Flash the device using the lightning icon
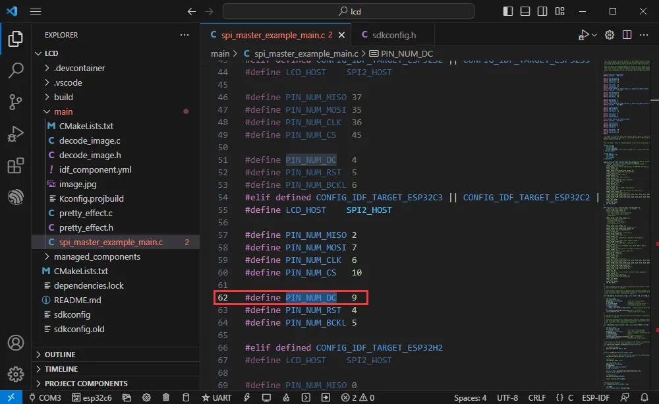The image size is (659, 404). [x=247, y=397]
